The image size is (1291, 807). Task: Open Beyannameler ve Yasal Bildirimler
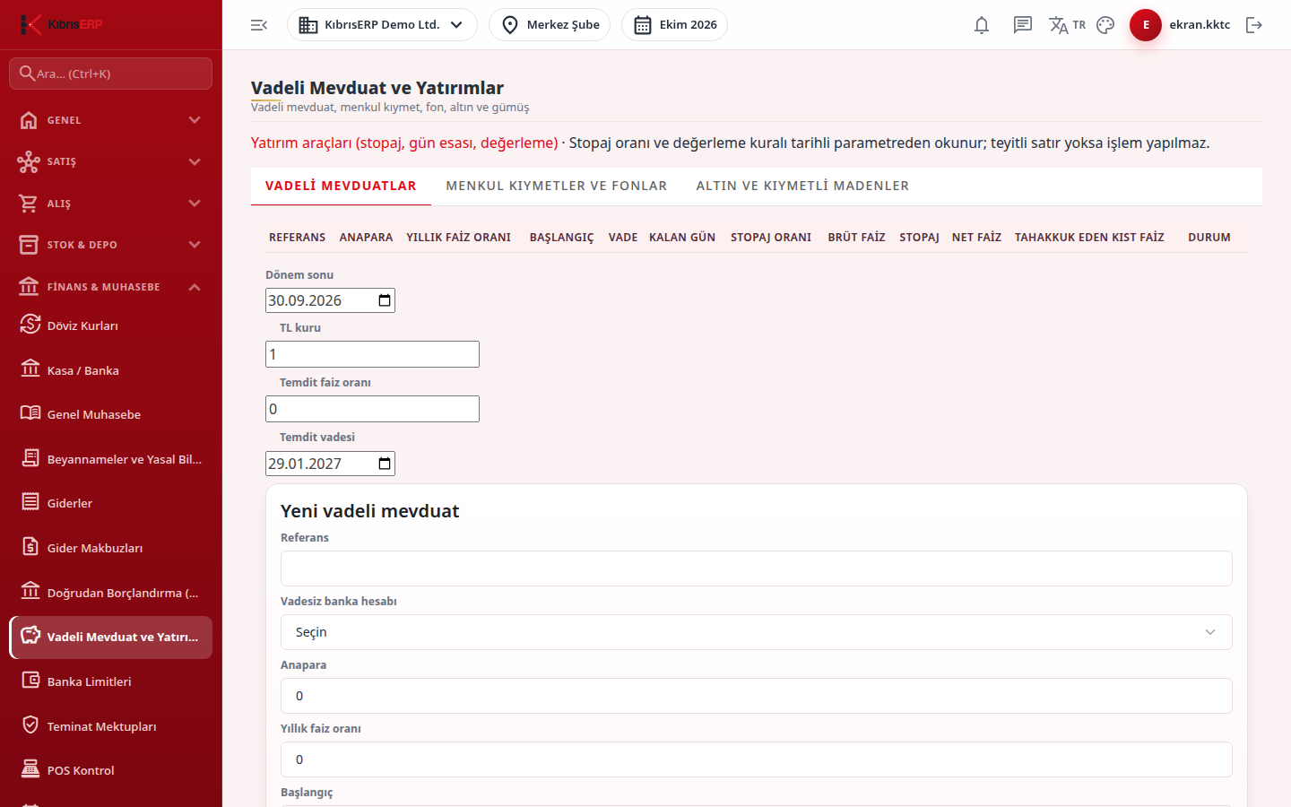click(x=111, y=459)
